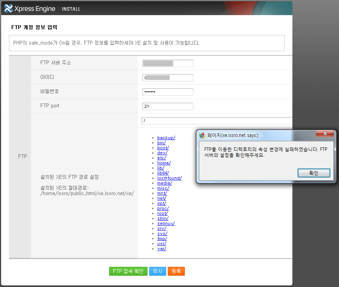Open the backup/ directory link
The height and width of the screenshot is (287, 339).
click(166, 138)
